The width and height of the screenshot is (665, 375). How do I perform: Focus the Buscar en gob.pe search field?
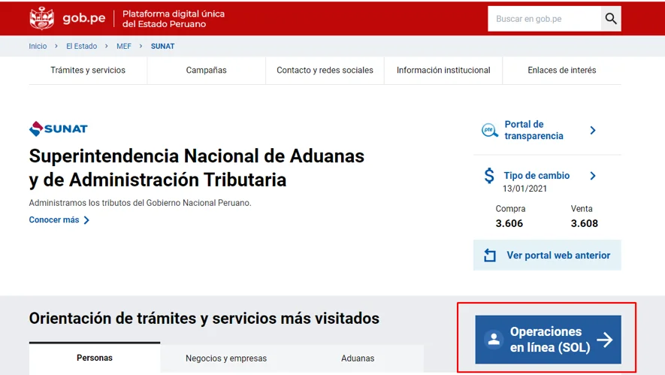click(x=544, y=19)
